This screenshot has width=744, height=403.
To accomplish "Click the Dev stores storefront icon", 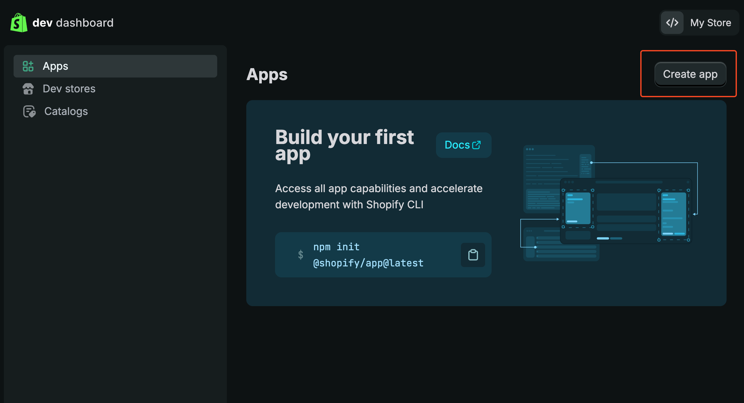I will pos(28,89).
